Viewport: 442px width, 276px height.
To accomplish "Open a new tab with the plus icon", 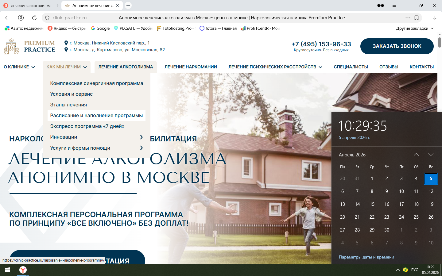I will [128, 5].
